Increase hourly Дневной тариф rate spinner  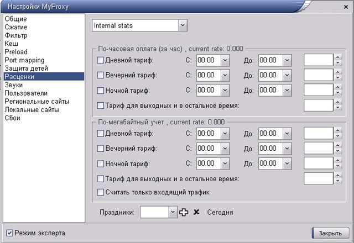click(338, 57)
